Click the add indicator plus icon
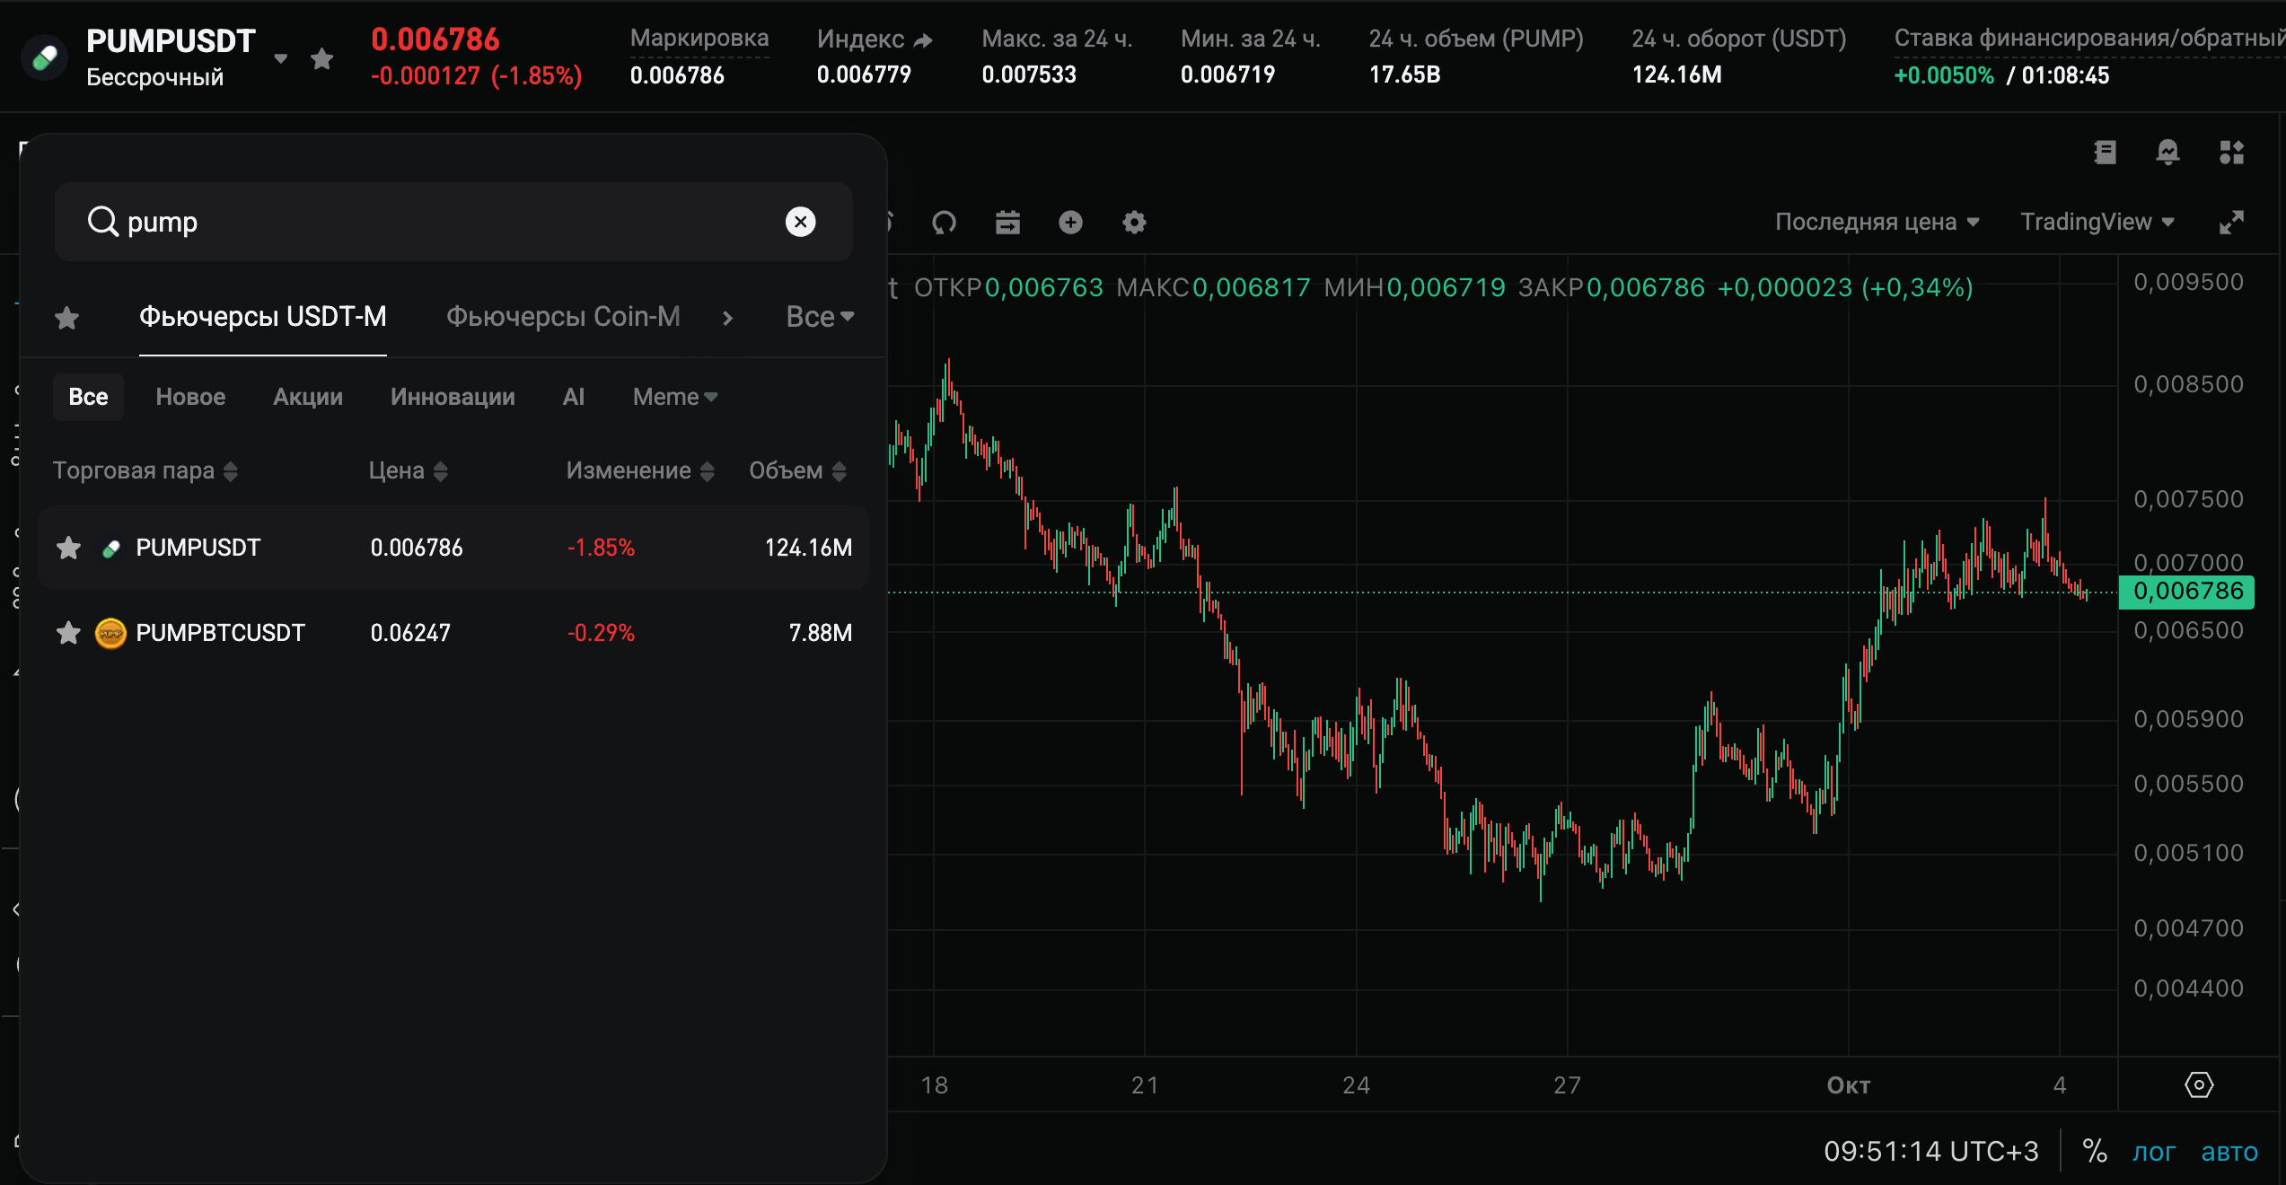 [x=1070, y=223]
